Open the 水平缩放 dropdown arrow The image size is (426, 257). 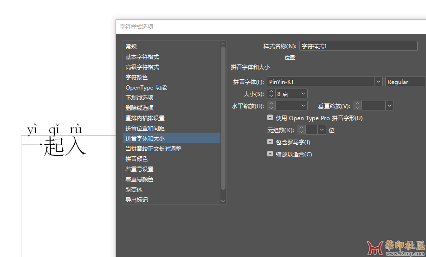pyautogui.click(x=303, y=106)
